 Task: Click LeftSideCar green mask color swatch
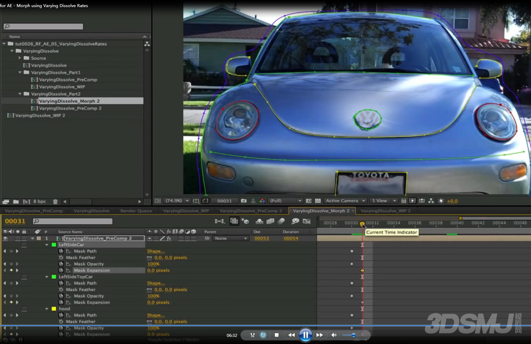[53, 245]
